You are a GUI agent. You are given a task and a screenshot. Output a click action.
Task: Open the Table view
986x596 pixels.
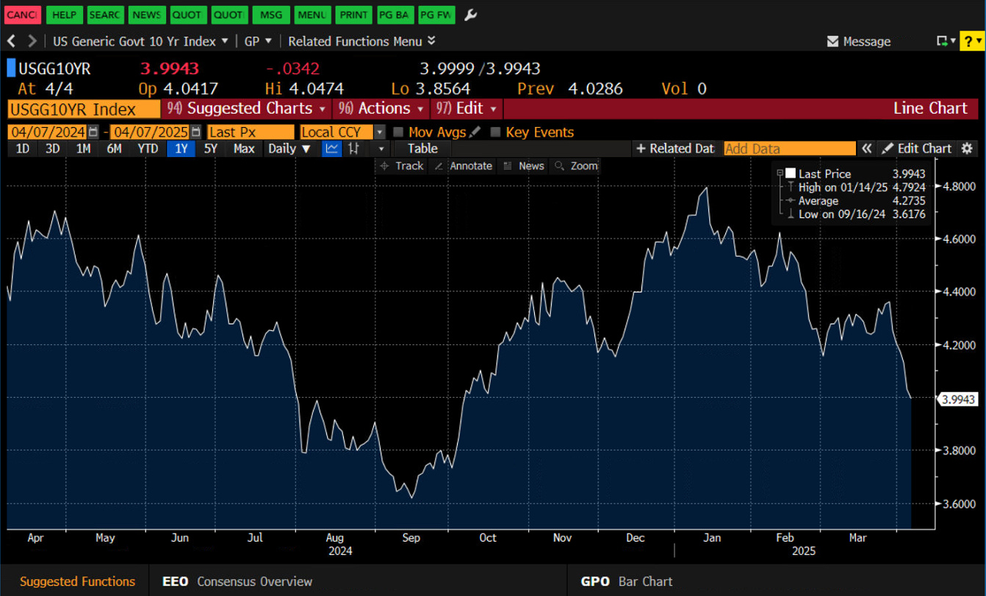pos(422,148)
